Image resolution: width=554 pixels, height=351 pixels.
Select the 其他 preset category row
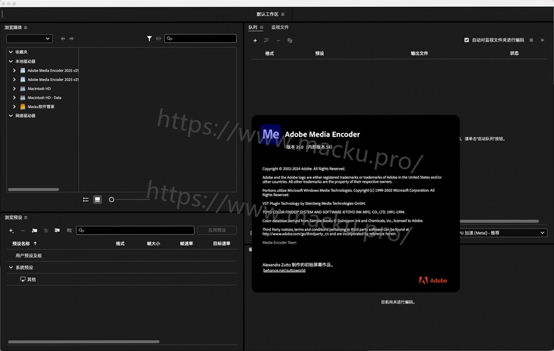122,279
